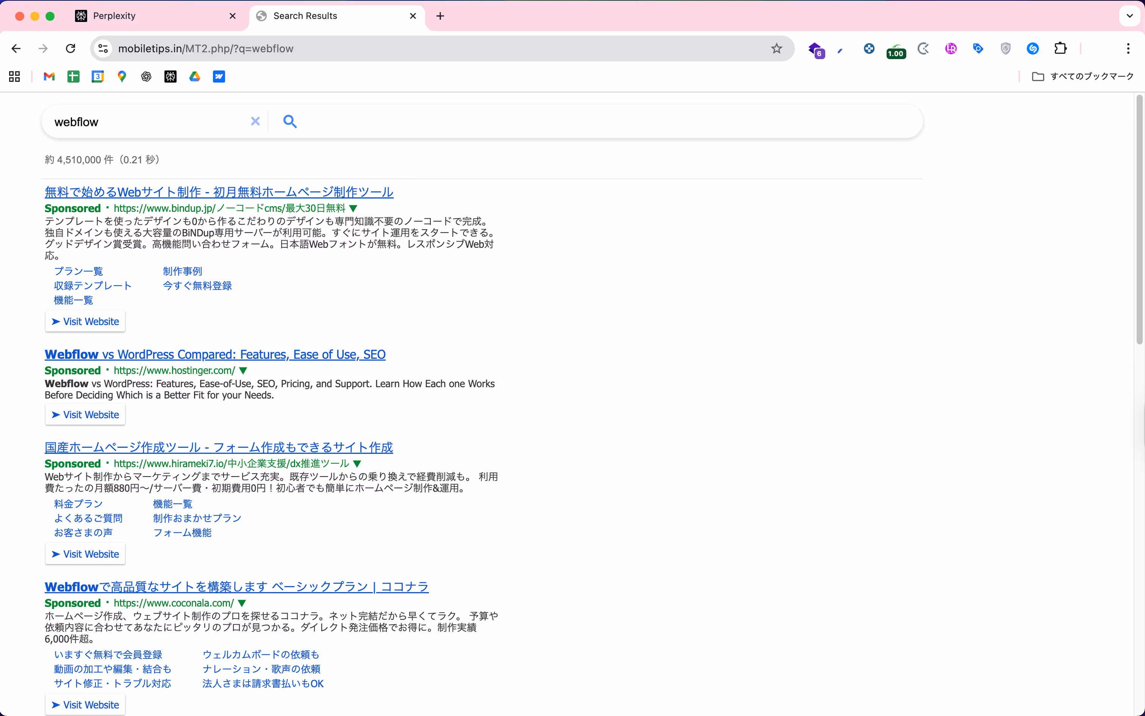Open Google Calendar bookmark icon
Viewport: 1145px width, 716px height.
tap(97, 76)
